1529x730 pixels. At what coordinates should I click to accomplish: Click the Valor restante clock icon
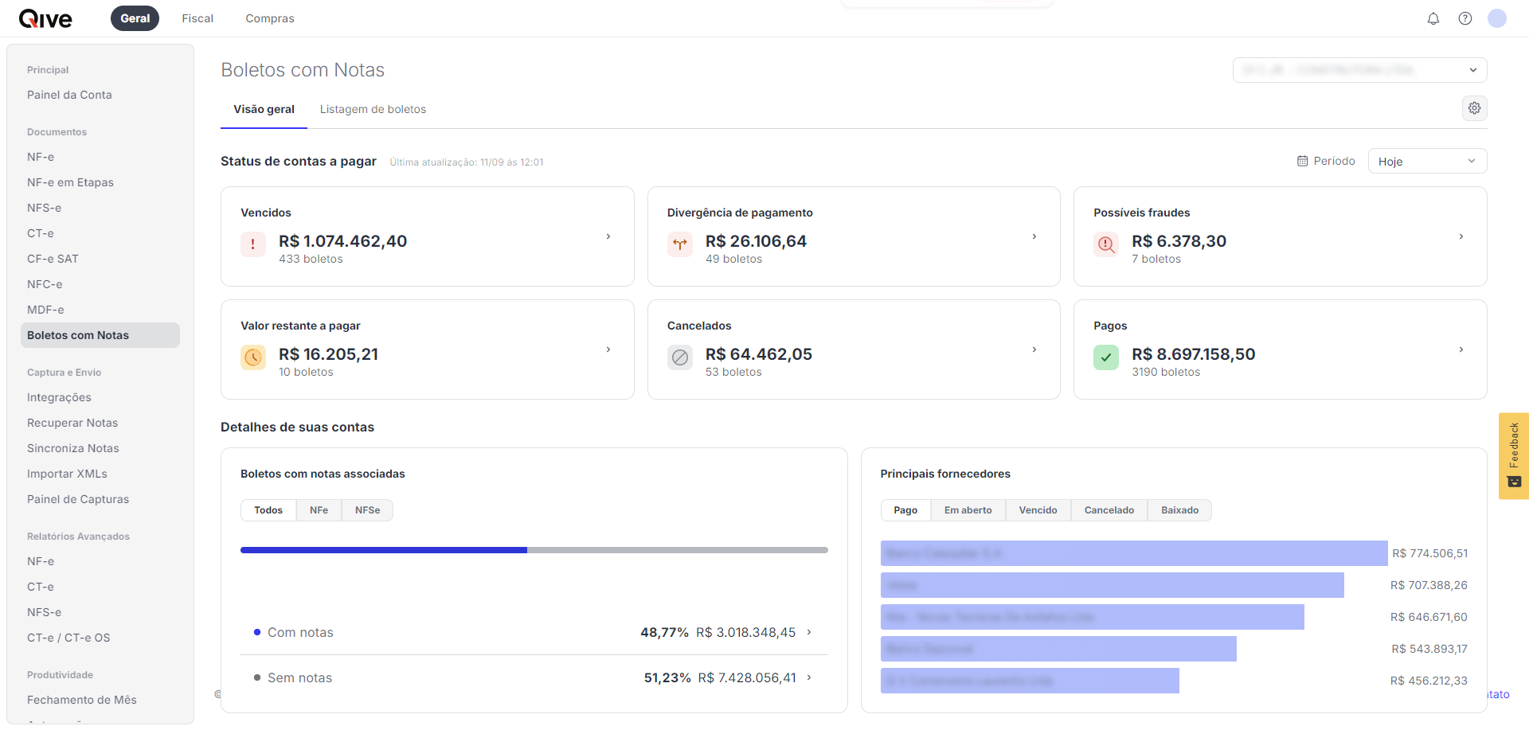[x=253, y=357]
